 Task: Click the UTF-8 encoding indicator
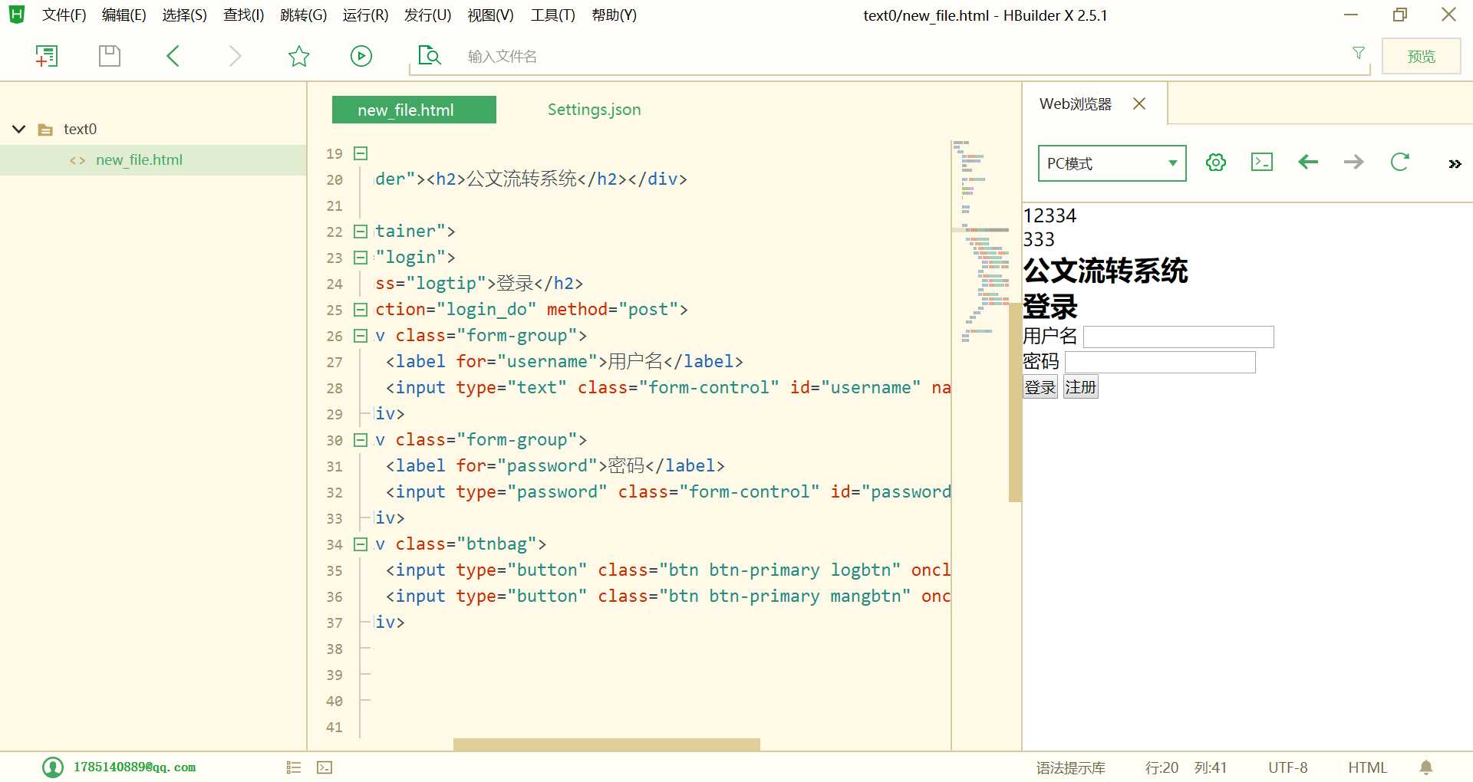tap(1287, 767)
